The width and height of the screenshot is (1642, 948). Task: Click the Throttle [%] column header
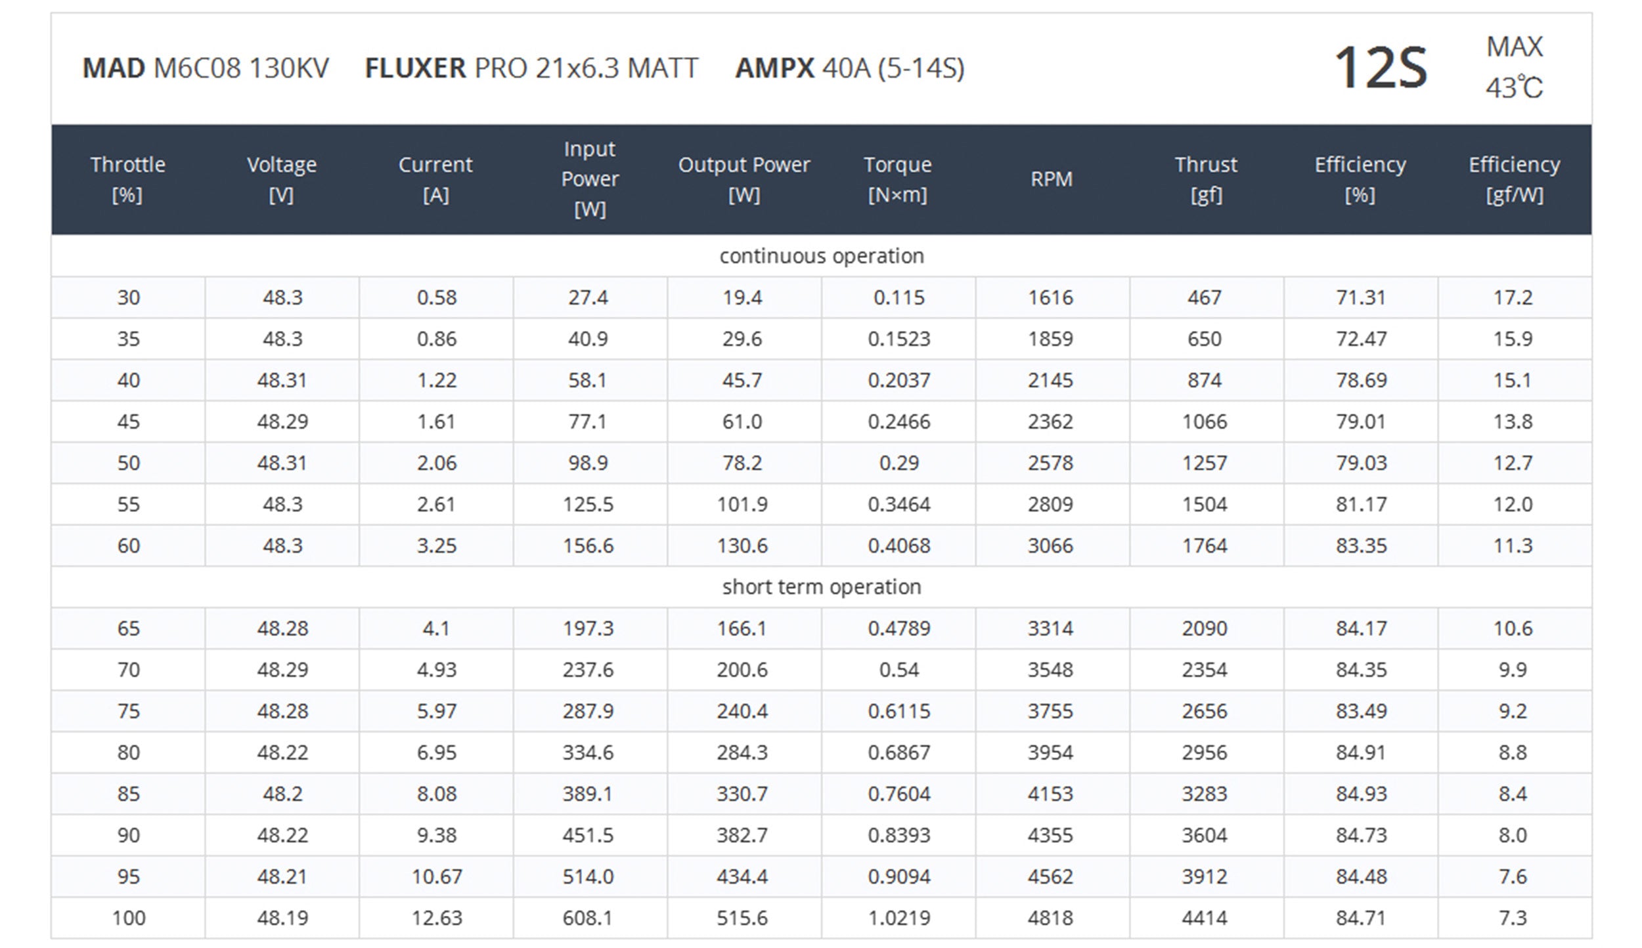click(x=128, y=179)
